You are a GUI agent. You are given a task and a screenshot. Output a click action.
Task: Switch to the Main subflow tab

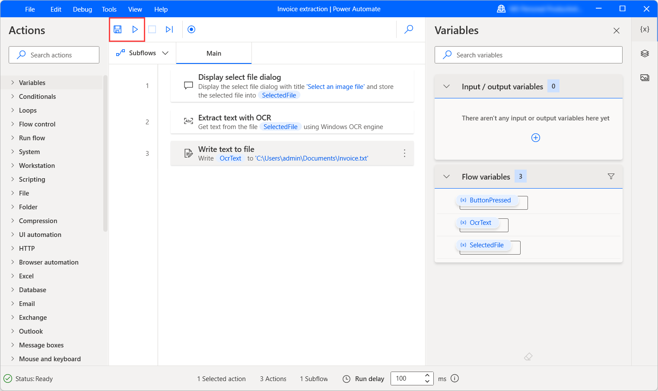point(214,53)
